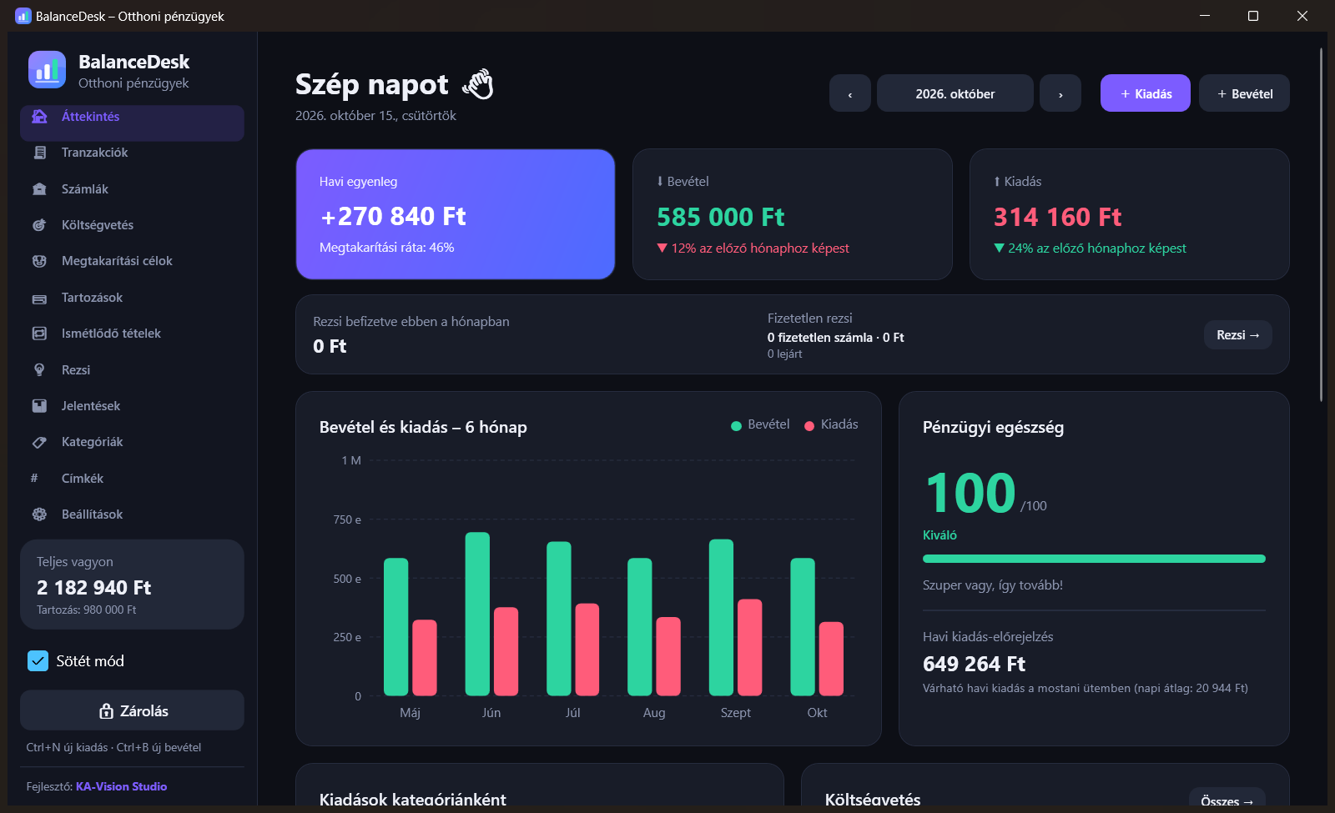1335x813 pixels.
Task: Click the Aug axis label
Action: (x=654, y=713)
